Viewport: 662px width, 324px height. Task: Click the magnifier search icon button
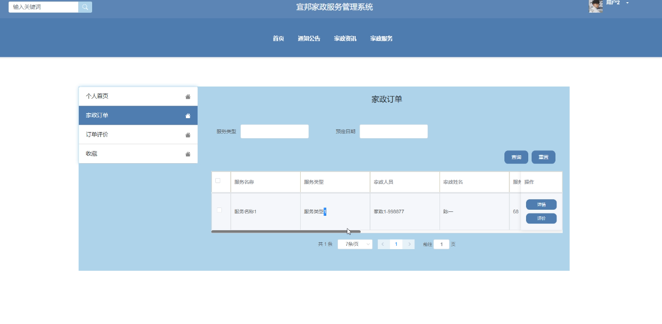pyautogui.click(x=85, y=7)
